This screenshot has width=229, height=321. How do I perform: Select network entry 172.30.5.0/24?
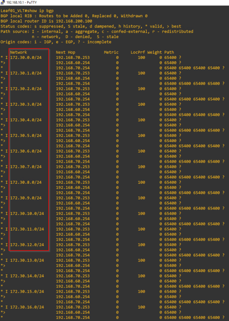tap(26, 136)
